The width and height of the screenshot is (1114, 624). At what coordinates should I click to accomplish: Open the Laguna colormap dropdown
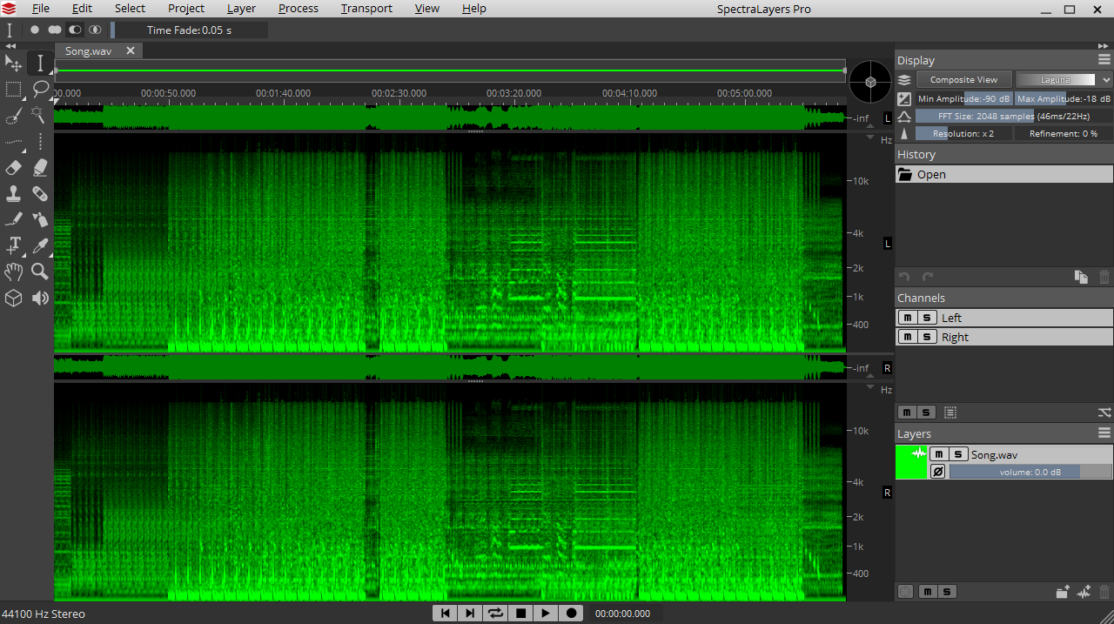[x=1064, y=79]
